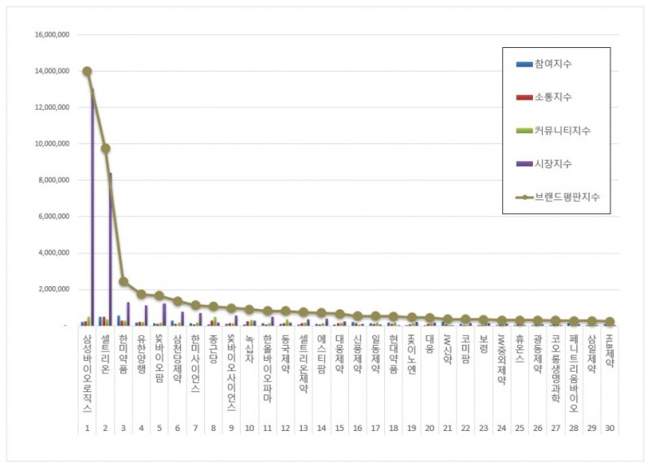Viewport: 651px width, 466px height.
Task: Select the 커뮤니티지수 legend label
Action: click(562, 131)
